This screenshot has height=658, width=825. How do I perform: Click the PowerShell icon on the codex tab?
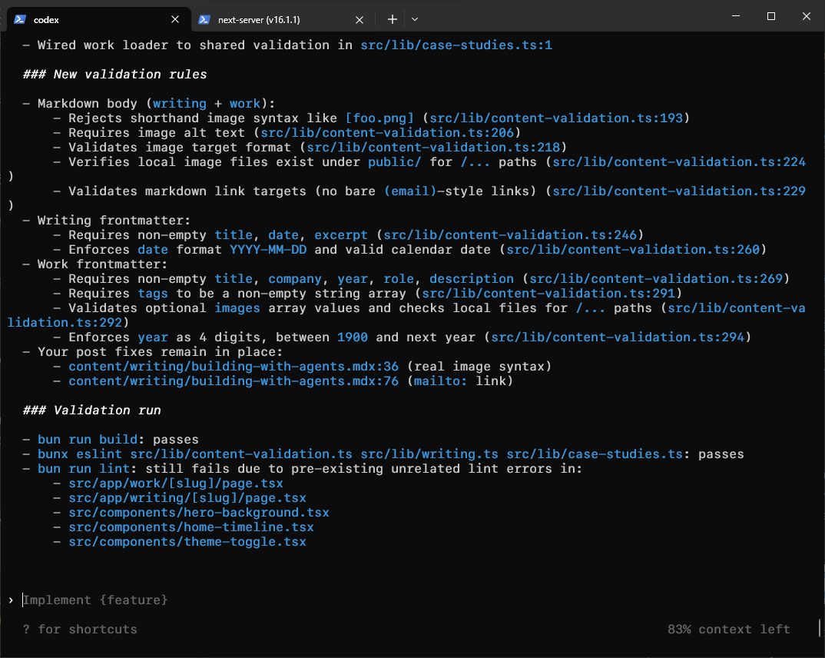[18, 18]
